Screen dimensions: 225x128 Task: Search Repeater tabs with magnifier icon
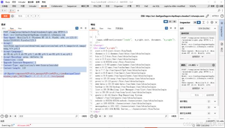click(x=219, y=10)
